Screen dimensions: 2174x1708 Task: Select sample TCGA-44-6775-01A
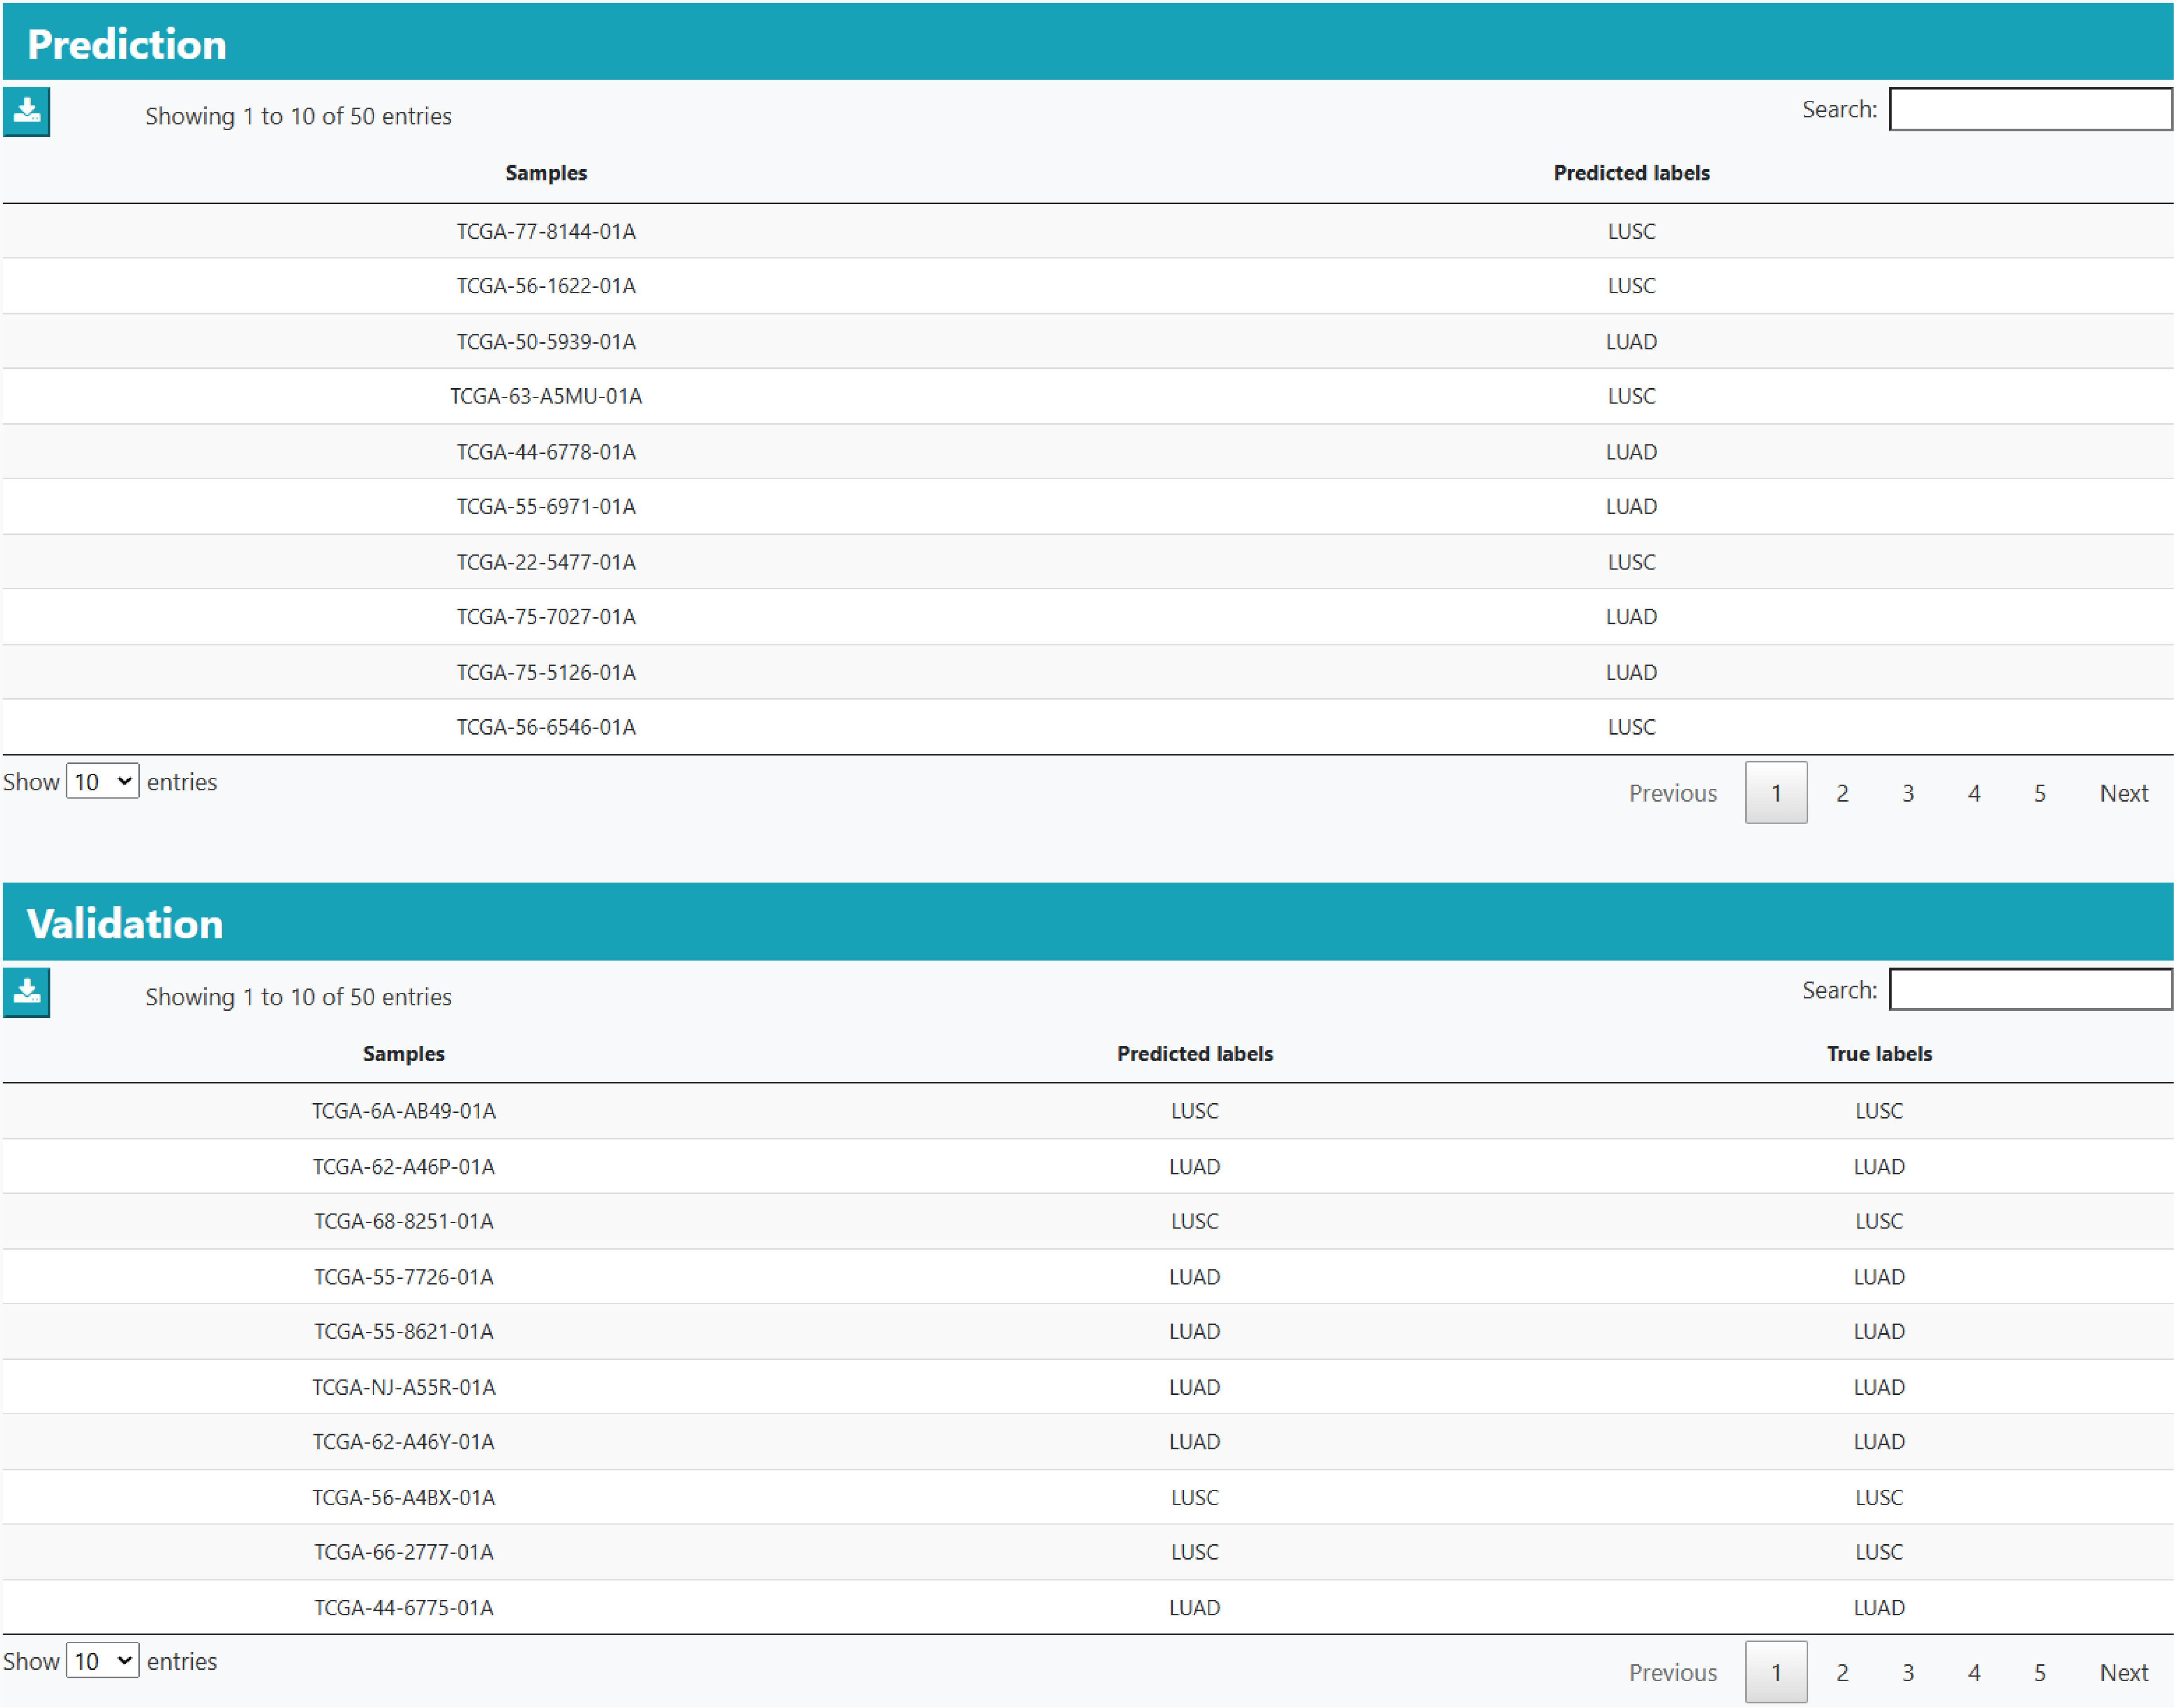coord(403,1608)
